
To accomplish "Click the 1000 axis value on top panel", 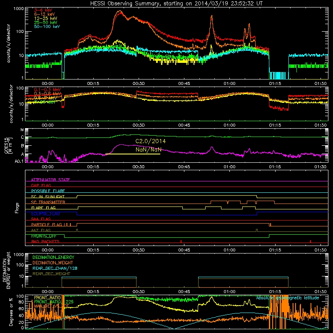I will [x=19, y=9].
